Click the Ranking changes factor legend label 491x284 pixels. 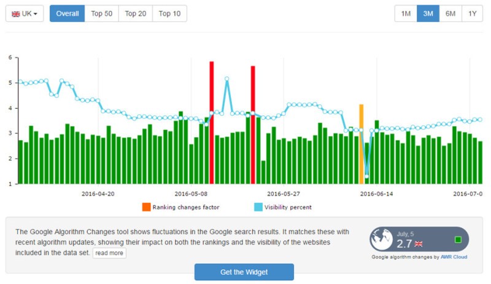pyautogui.click(x=186, y=207)
